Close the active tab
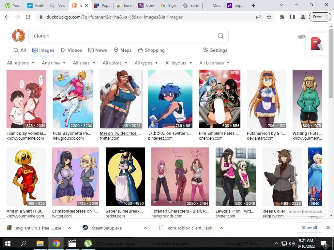The image size is (334, 250). click(x=86, y=6)
